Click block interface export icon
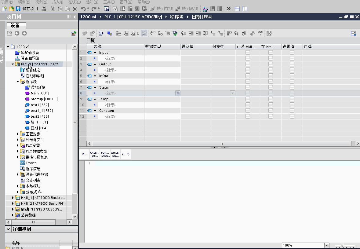The width and height of the screenshot is (360, 249). (101, 33)
